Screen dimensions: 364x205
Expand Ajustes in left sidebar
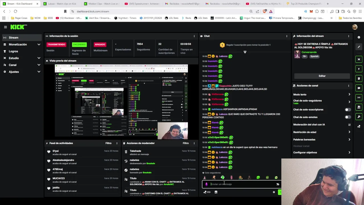click(x=39, y=72)
